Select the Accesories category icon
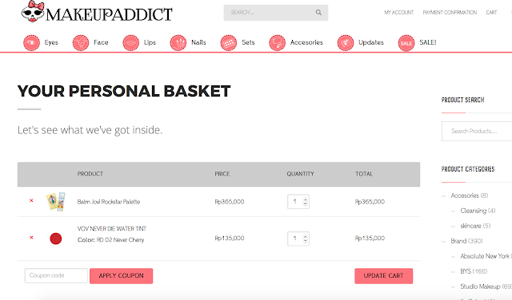The image size is (512, 300). (278, 42)
